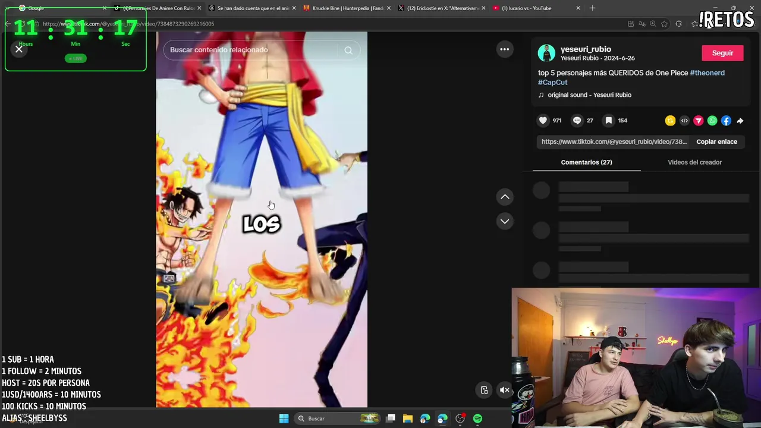
Task: Expand more share options arrow
Action: point(740,121)
